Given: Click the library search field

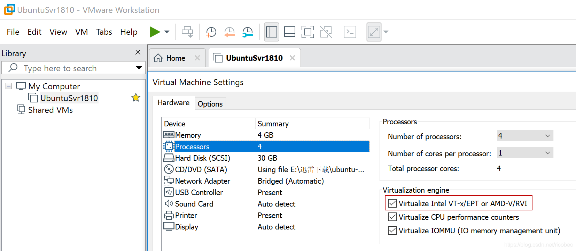Looking at the screenshot, I should pos(73,68).
